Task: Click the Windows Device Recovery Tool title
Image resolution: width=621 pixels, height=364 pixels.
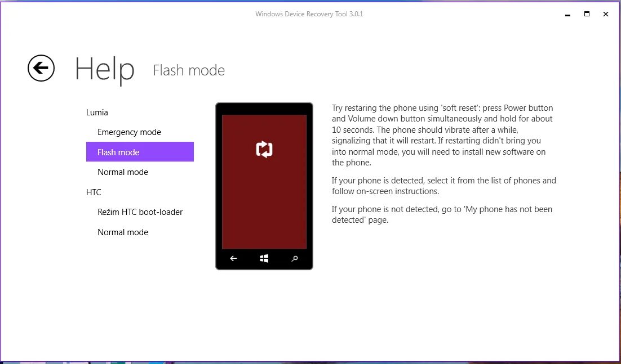Action: tap(309, 14)
